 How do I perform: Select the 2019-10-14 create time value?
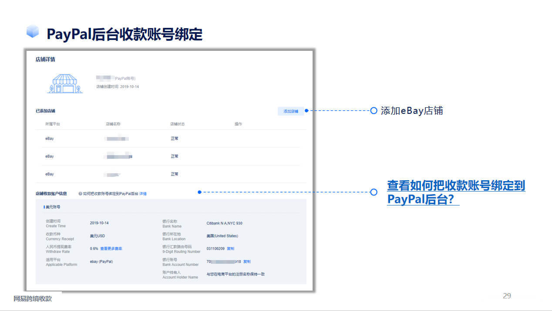click(99, 223)
